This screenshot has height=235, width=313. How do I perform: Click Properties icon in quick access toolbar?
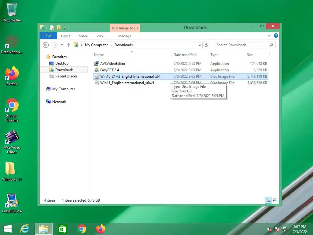tap(52, 28)
